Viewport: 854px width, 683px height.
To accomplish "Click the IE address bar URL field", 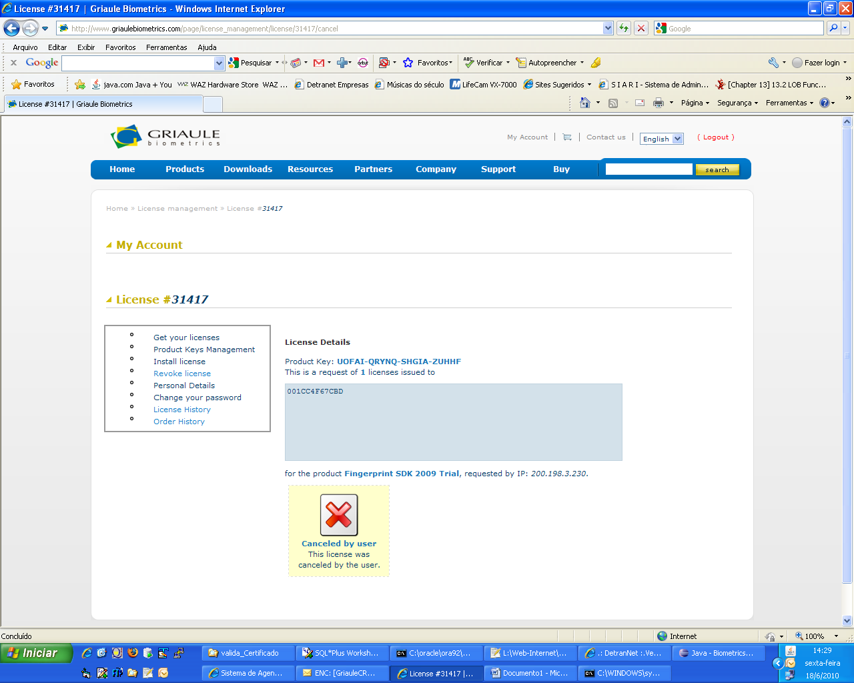I will [x=330, y=29].
